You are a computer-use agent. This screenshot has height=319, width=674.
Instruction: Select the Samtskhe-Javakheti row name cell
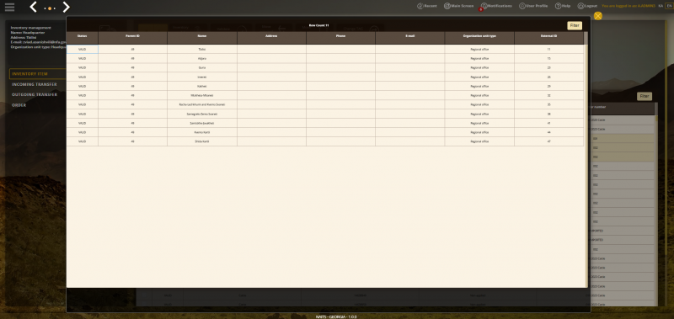pos(202,123)
